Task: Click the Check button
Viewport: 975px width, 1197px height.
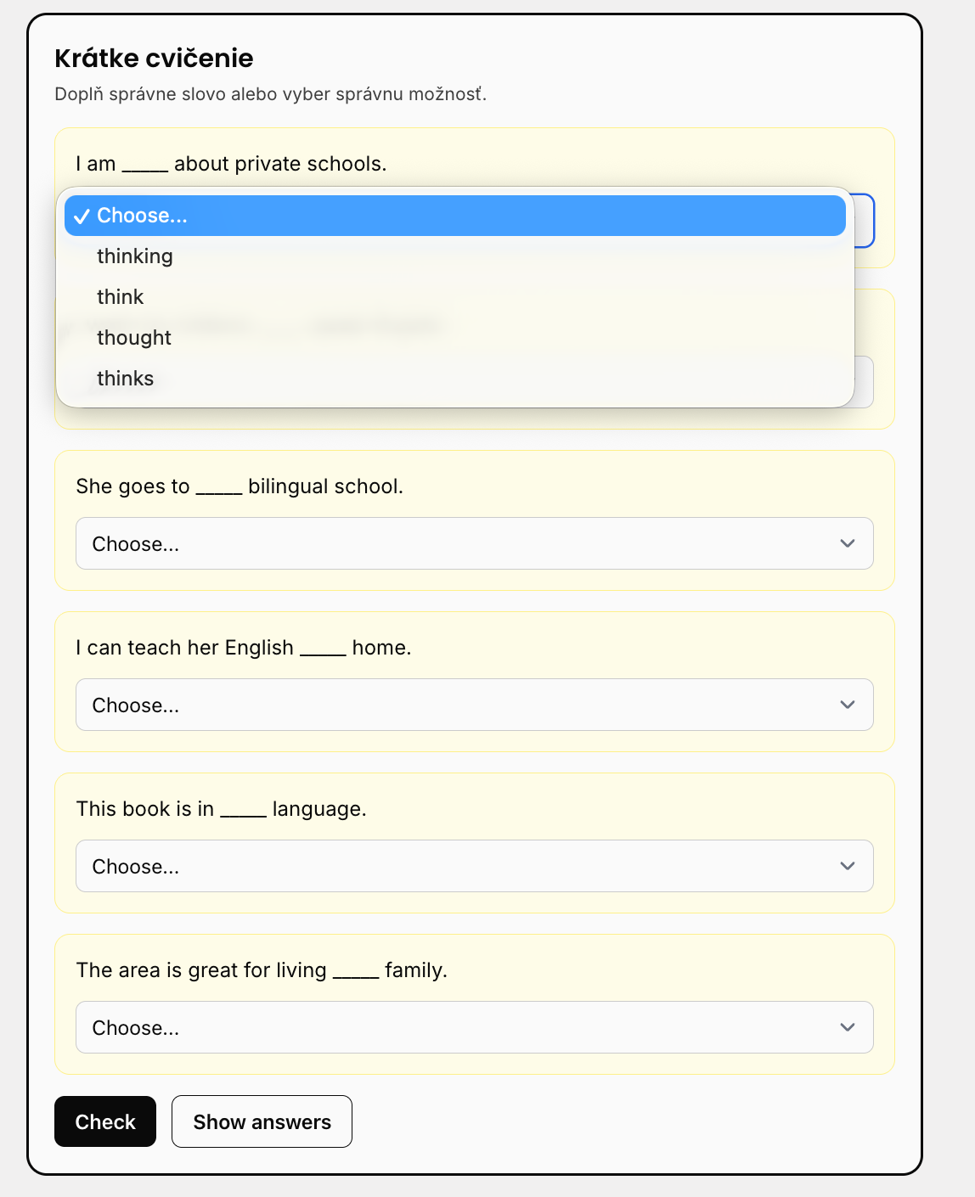Action: pyautogui.click(x=105, y=1121)
